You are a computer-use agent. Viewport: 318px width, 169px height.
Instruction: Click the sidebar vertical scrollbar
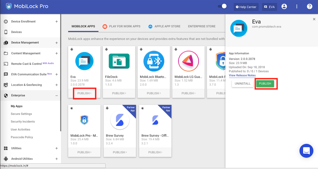[x=61, y=72]
